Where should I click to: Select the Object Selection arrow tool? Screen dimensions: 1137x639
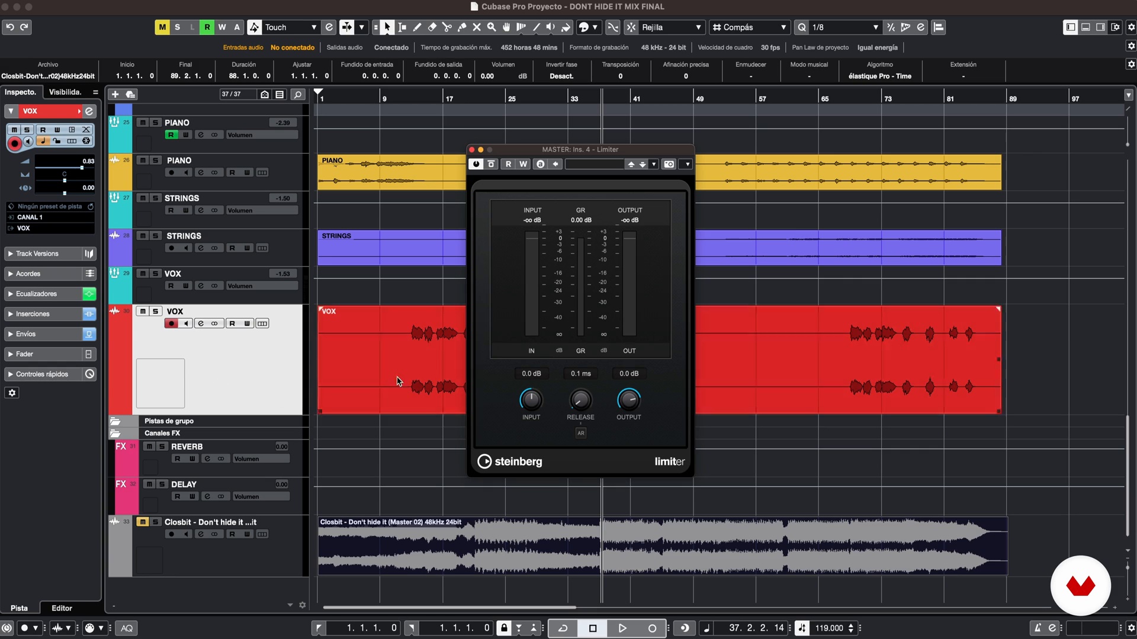(387, 27)
